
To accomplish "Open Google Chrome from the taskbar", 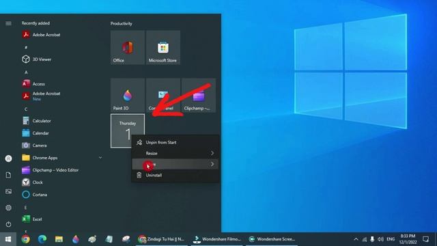I will point(26,239).
